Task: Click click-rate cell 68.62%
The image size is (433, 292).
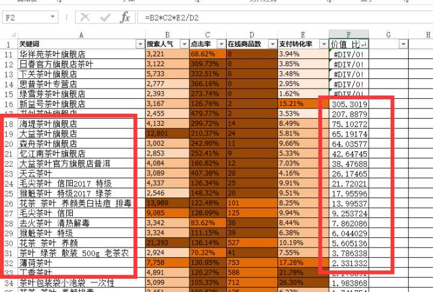Action: [208, 54]
